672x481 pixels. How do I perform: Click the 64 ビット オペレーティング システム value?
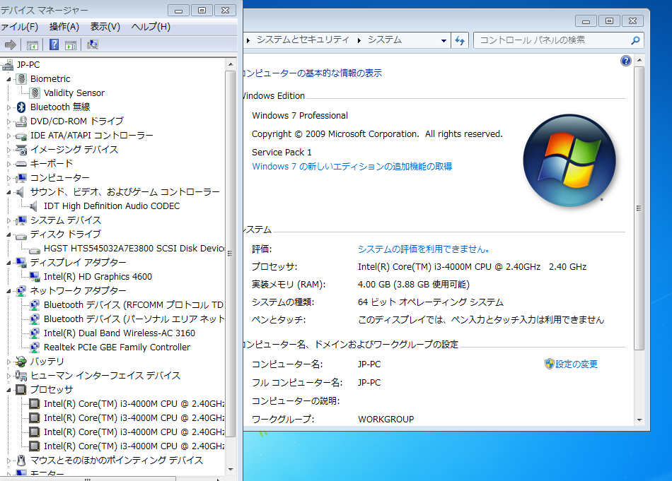pos(430,302)
